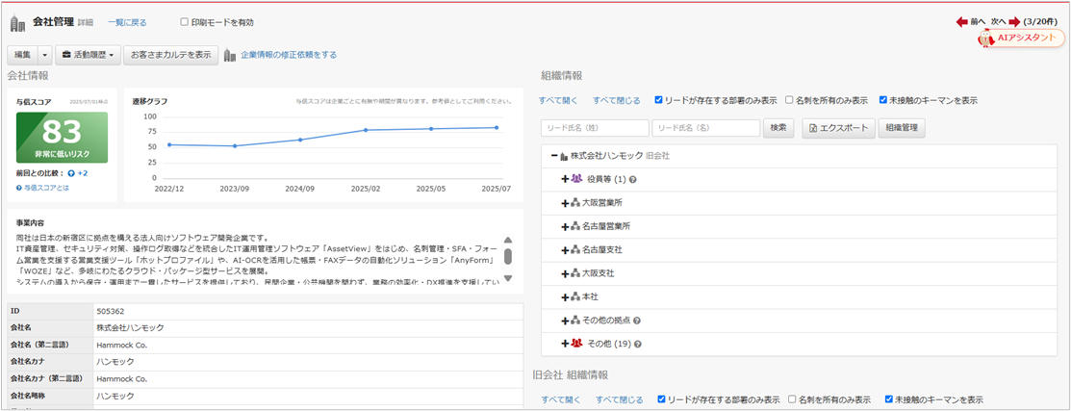Click the info icon next to 与信スコアとは
This screenshot has height=411, width=1071.
point(19,187)
